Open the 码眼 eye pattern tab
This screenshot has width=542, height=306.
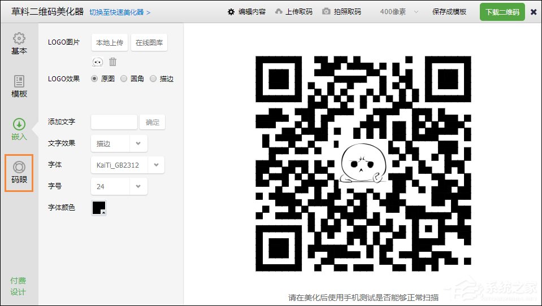point(19,173)
